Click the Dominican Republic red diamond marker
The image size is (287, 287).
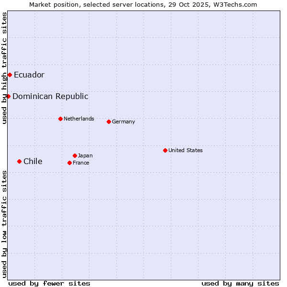(8, 96)
